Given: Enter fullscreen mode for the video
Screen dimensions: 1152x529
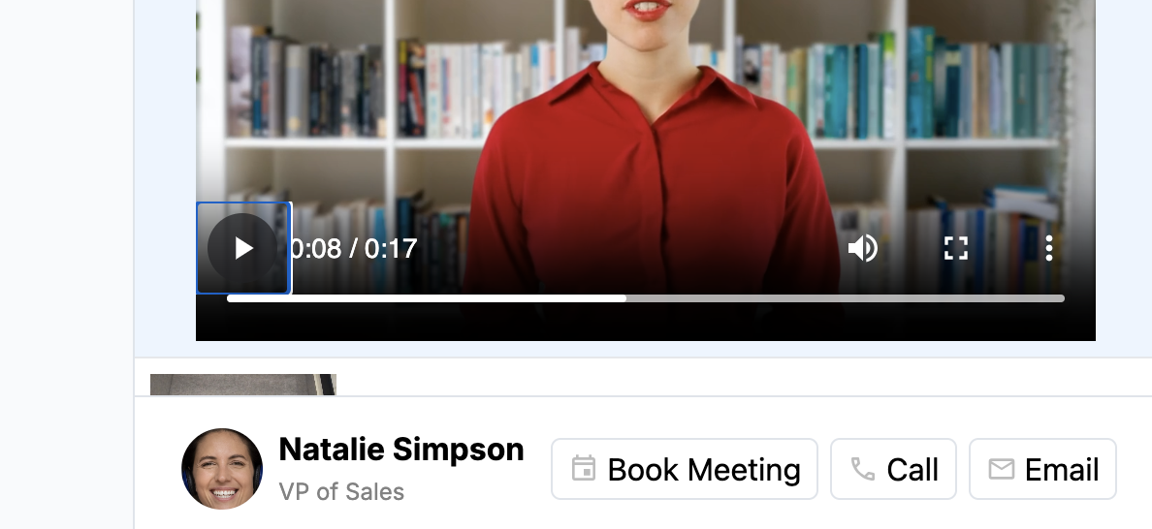Looking at the screenshot, I should [956, 248].
